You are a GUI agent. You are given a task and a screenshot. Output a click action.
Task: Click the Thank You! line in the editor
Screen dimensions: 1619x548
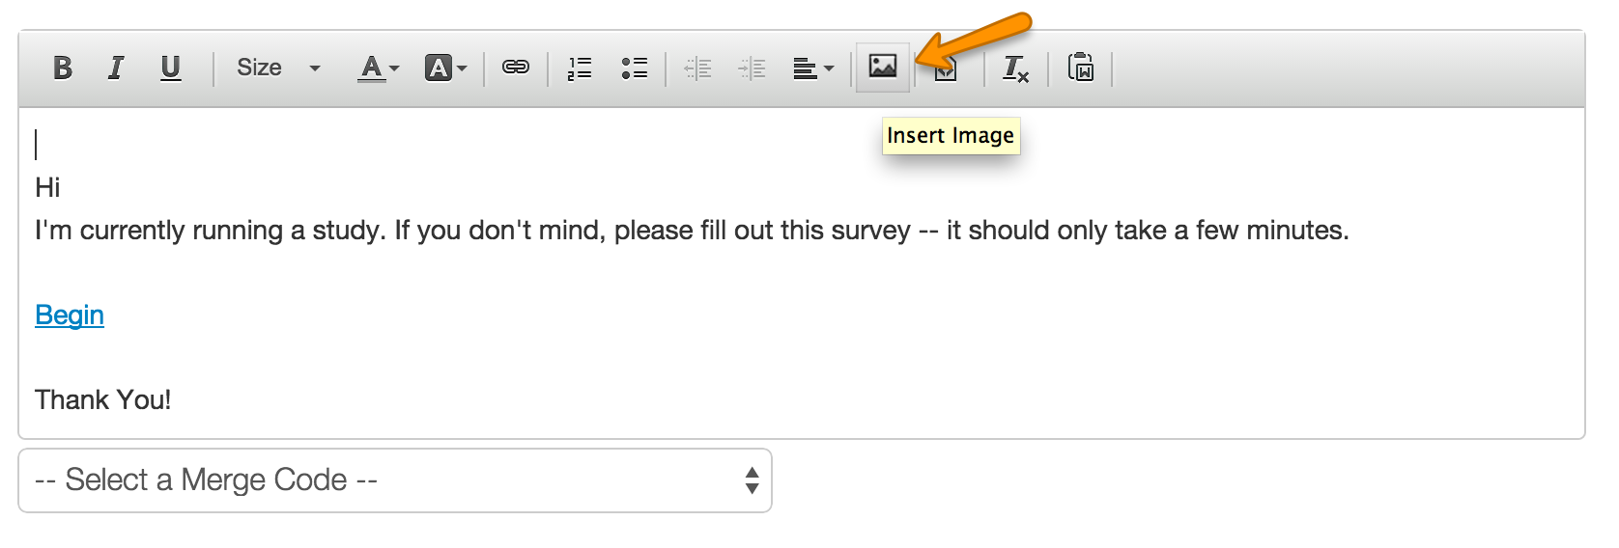click(102, 400)
